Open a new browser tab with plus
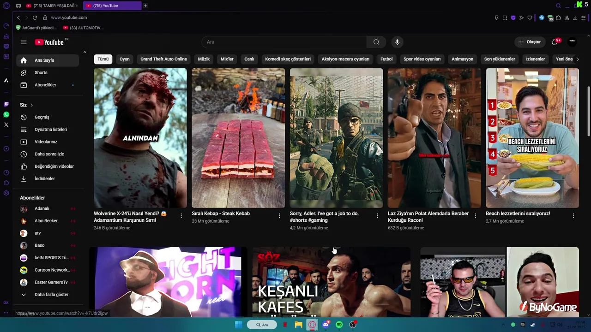This screenshot has height=332, width=591. [x=145, y=6]
